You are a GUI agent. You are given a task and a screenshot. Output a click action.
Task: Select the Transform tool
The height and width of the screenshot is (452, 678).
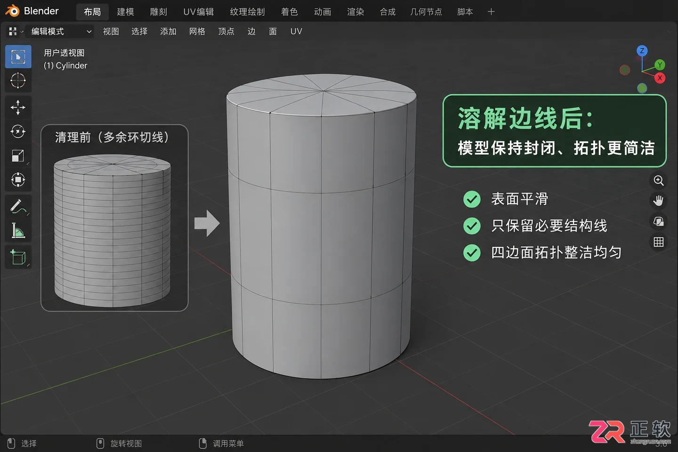18,179
